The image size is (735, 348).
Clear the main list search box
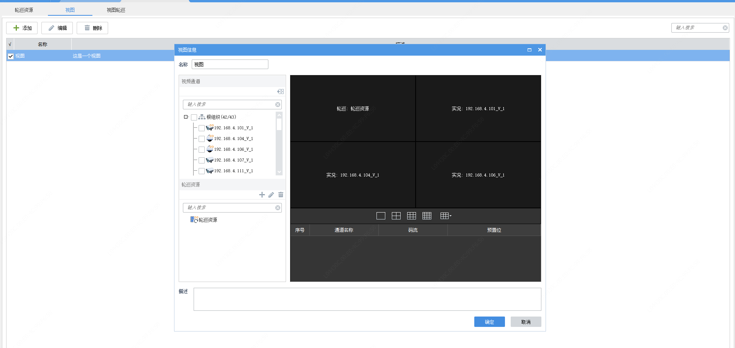click(725, 28)
